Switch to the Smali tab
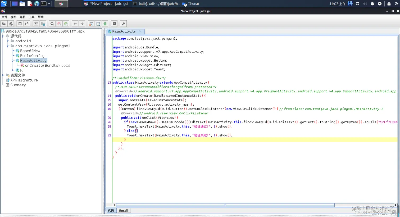The image size is (400, 217). pos(123,211)
